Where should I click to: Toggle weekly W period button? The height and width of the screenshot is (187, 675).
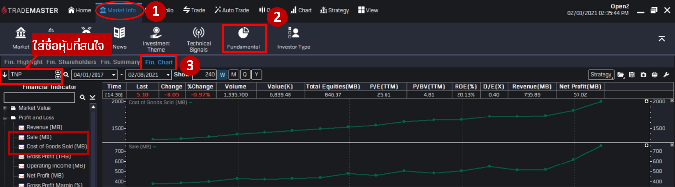222,75
